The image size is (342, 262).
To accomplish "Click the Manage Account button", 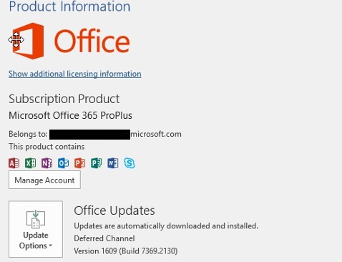I will coord(44,180).
